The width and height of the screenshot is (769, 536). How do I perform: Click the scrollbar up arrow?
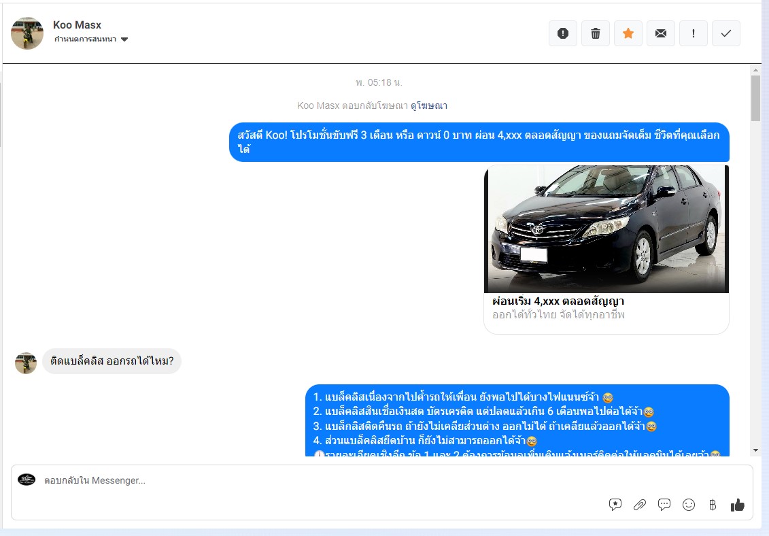[x=755, y=70]
